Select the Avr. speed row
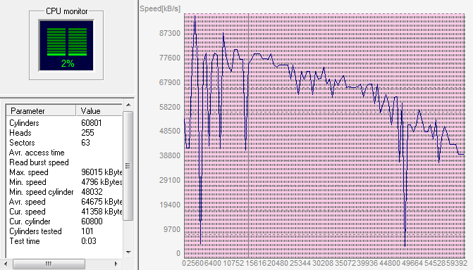 (65, 202)
